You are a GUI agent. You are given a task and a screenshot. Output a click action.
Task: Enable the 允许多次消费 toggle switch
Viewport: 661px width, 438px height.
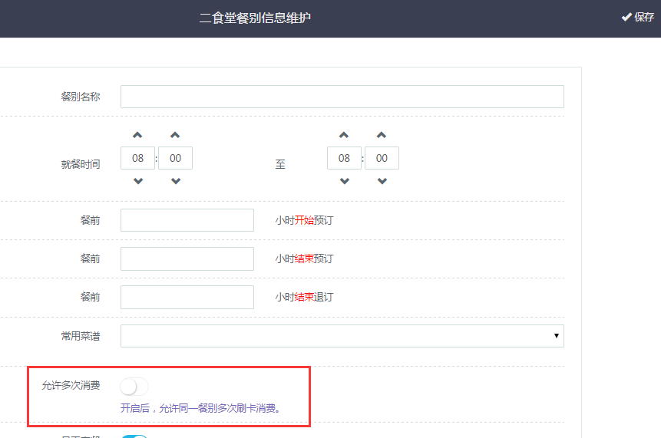click(x=134, y=386)
